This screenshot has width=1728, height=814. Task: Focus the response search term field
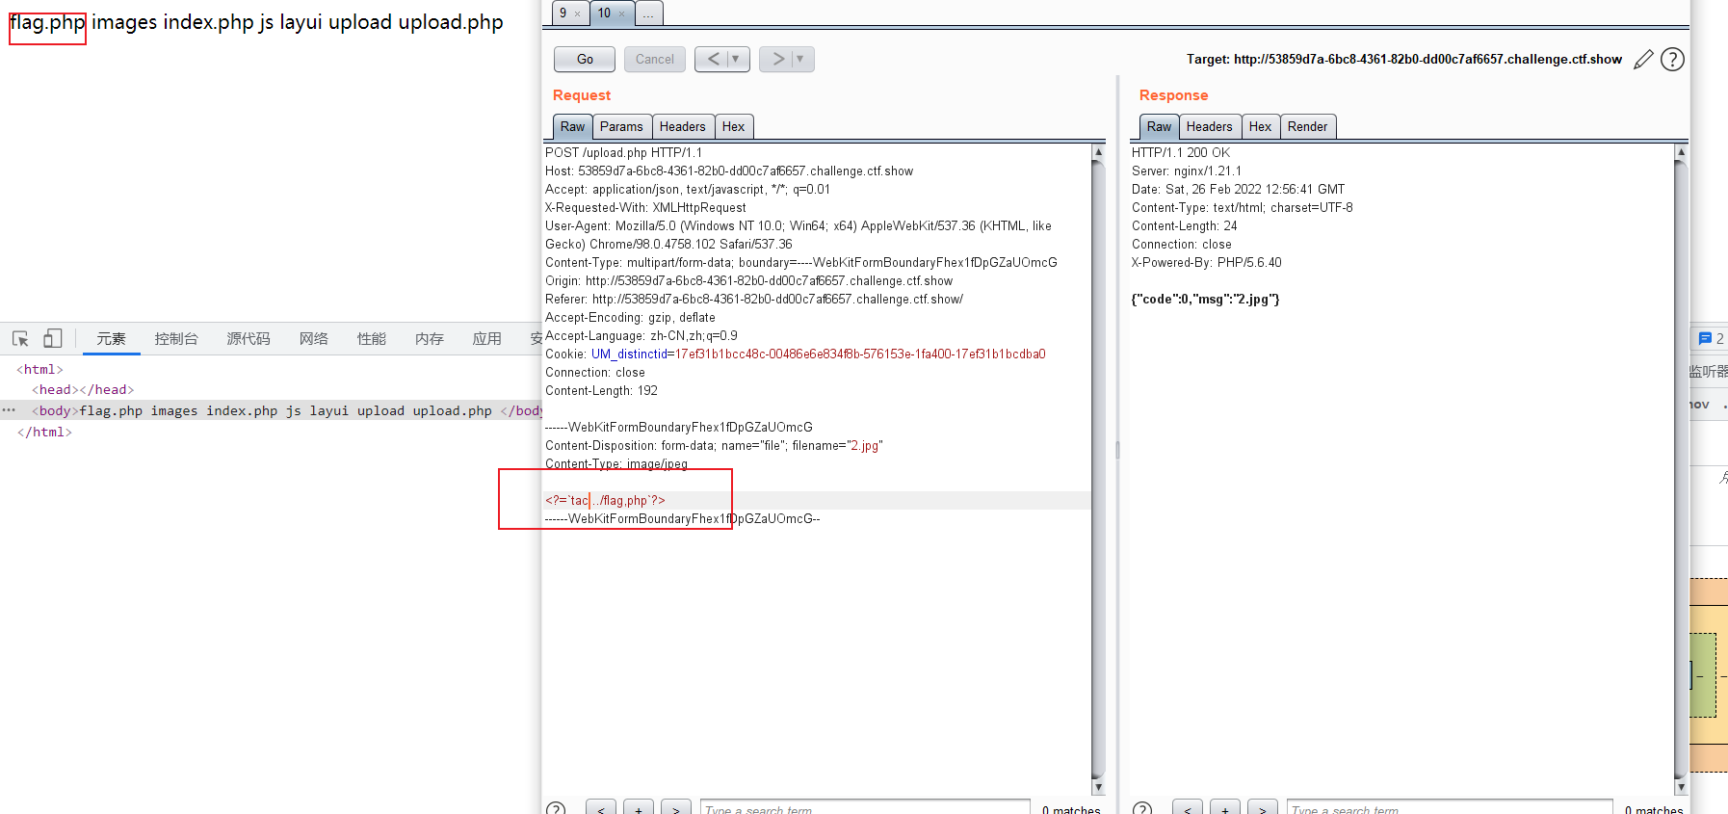1450,808
